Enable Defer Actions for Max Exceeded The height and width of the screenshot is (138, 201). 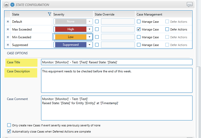click(167, 29)
